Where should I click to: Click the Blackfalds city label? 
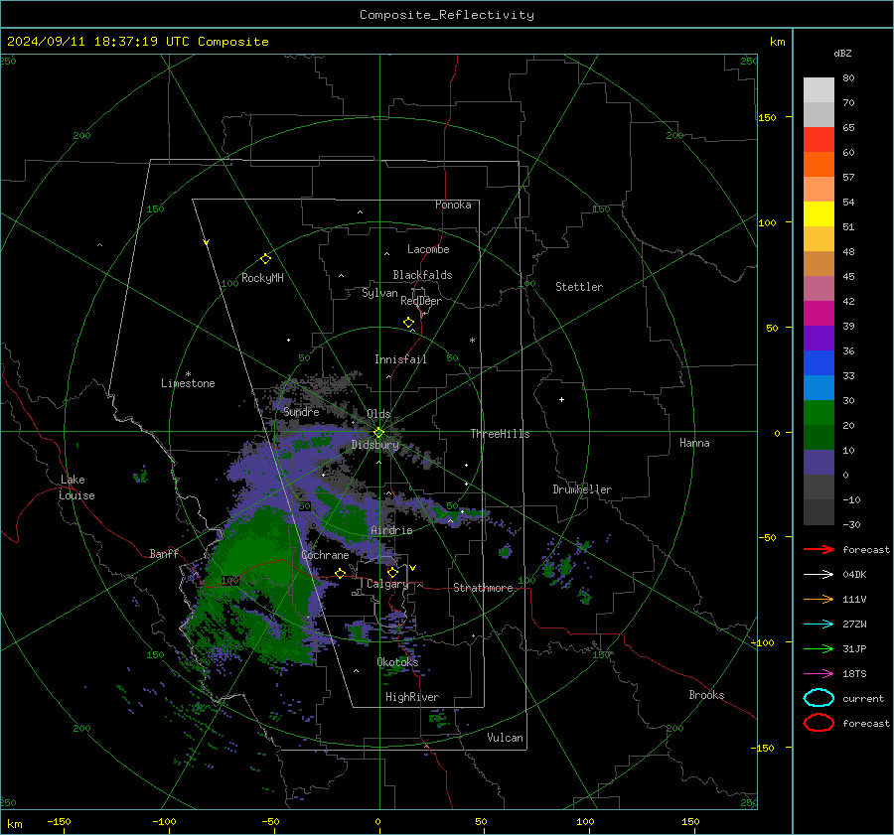click(422, 275)
